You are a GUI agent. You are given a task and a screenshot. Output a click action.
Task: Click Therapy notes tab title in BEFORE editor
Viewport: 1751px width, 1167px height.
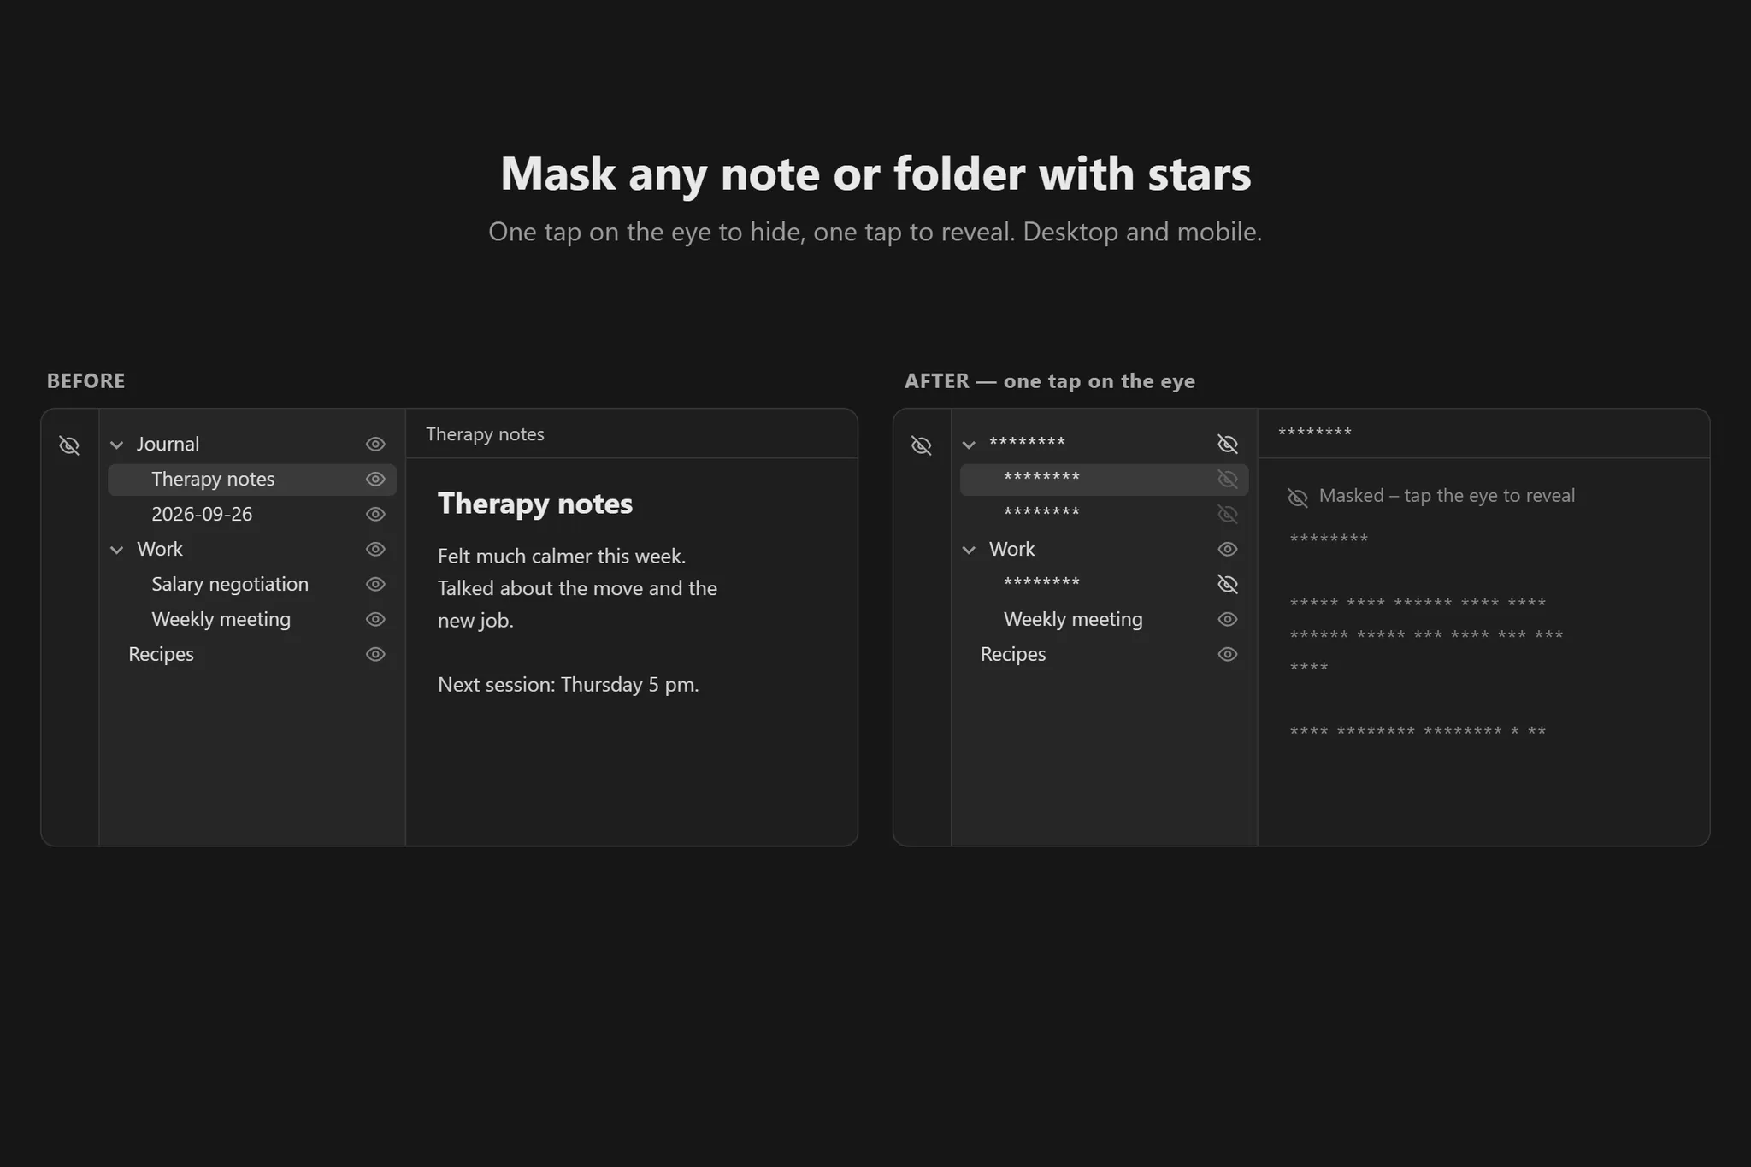click(485, 434)
